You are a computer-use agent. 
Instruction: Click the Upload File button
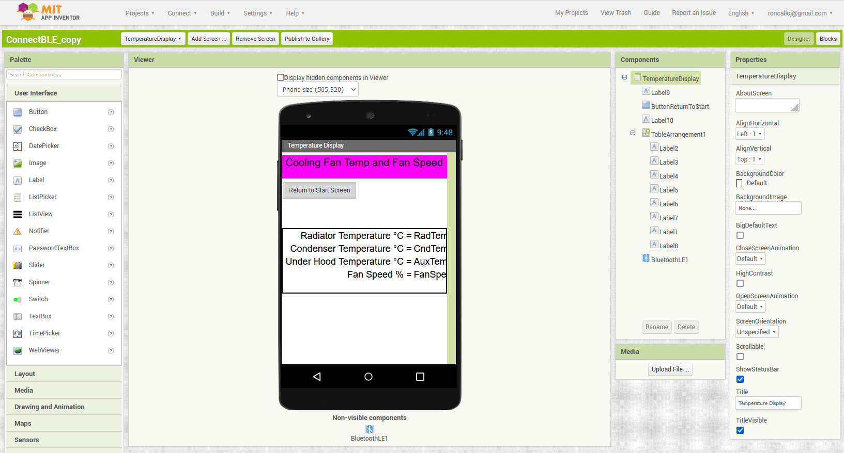(670, 369)
